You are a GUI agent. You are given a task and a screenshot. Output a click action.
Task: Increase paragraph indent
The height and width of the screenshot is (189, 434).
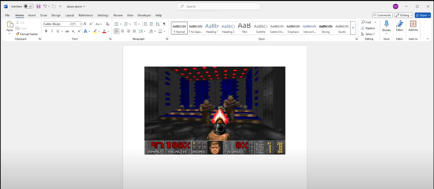(x=151, y=24)
